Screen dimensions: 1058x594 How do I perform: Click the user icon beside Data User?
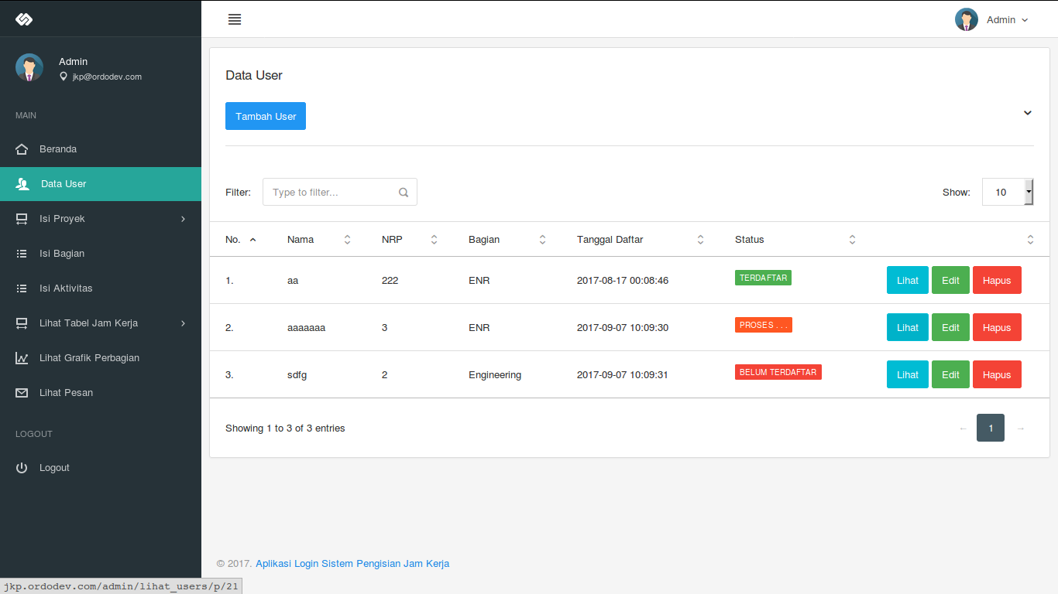click(x=22, y=184)
